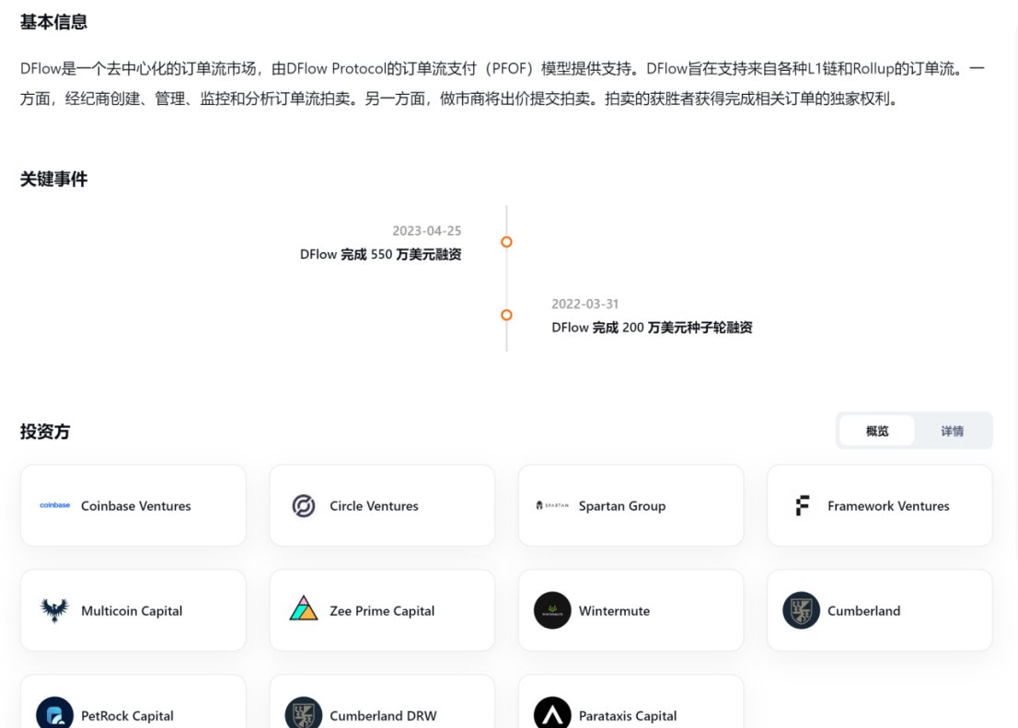
Task: Open Coinbase Ventures investor name
Action: (x=135, y=506)
